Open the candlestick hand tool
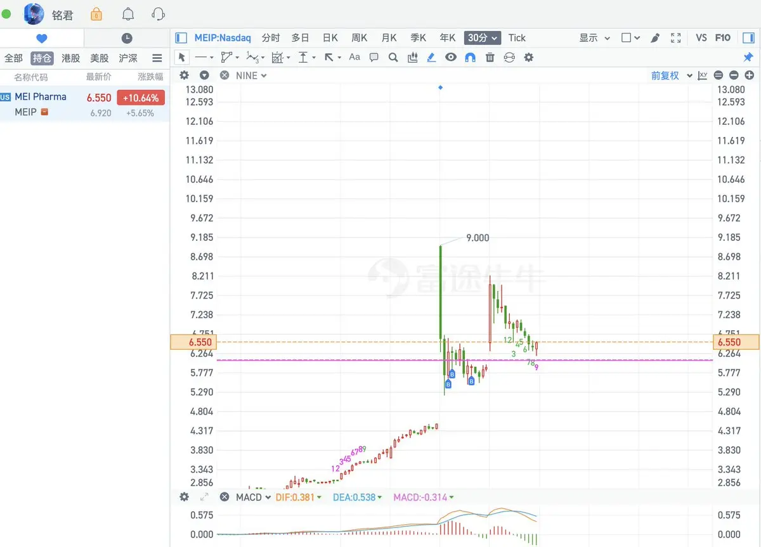761x547 pixels. pyautogui.click(x=412, y=57)
